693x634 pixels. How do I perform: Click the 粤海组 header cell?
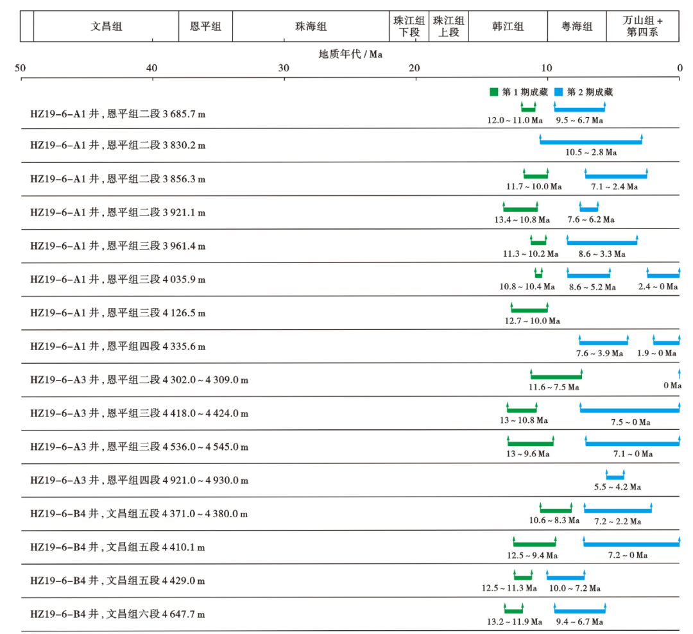pyautogui.click(x=577, y=26)
